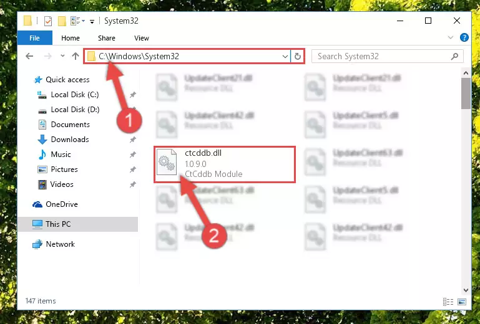Minimize the System32 window

[400, 21]
